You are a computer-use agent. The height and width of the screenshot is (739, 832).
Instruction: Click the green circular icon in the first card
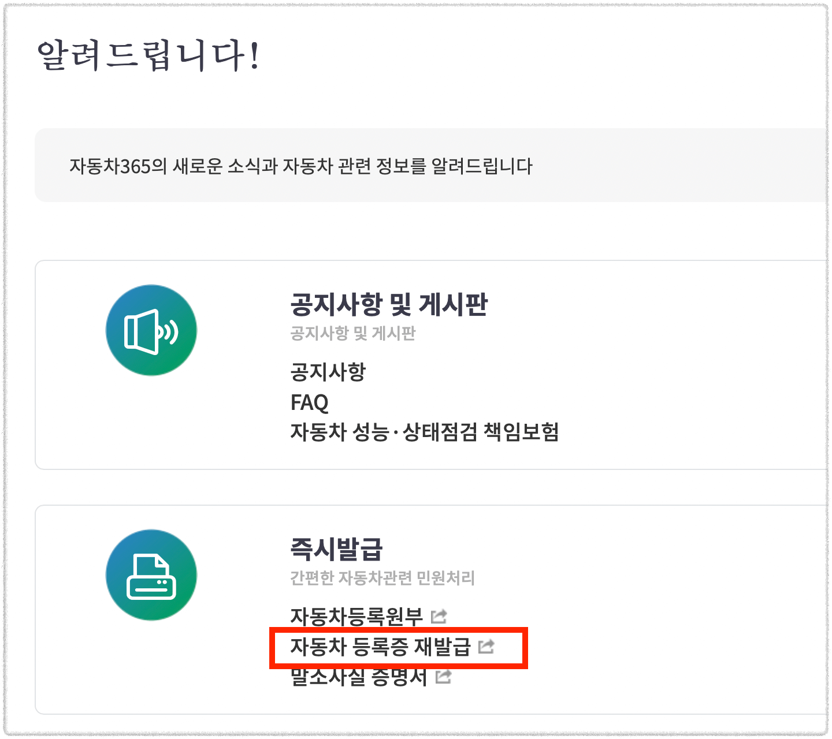point(151,329)
